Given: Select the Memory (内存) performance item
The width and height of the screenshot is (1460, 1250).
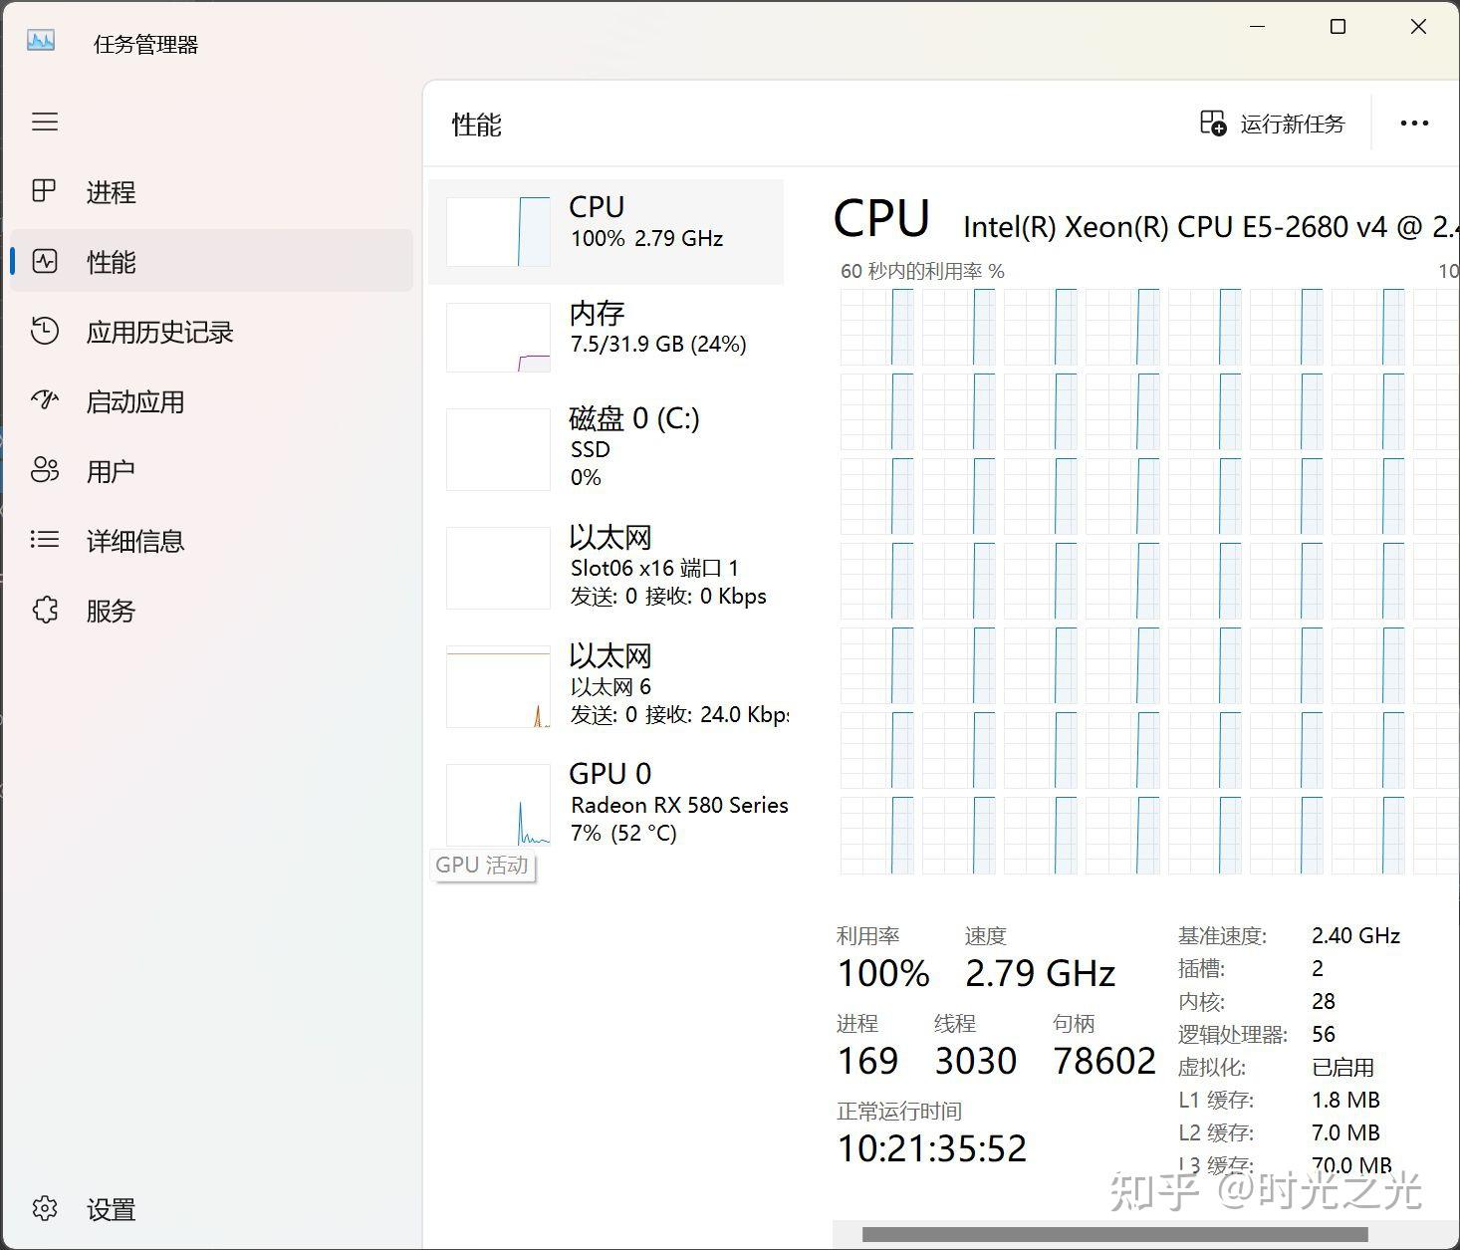Looking at the screenshot, I should tap(606, 337).
